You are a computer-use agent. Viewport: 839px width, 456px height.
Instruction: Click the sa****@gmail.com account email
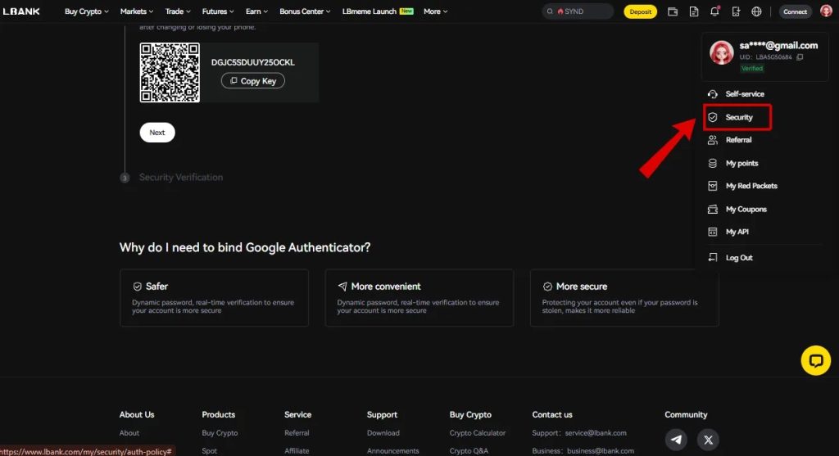pyautogui.click(x=778, y=46)
